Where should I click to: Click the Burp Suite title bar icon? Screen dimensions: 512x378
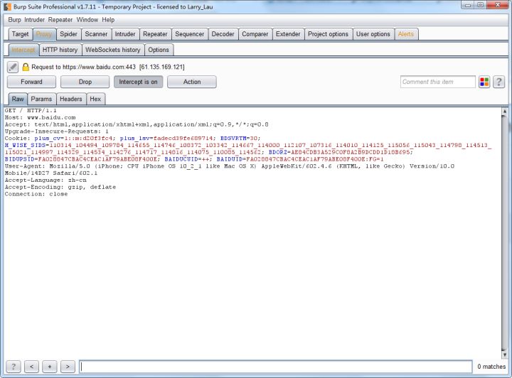click(x=8, y=6)
